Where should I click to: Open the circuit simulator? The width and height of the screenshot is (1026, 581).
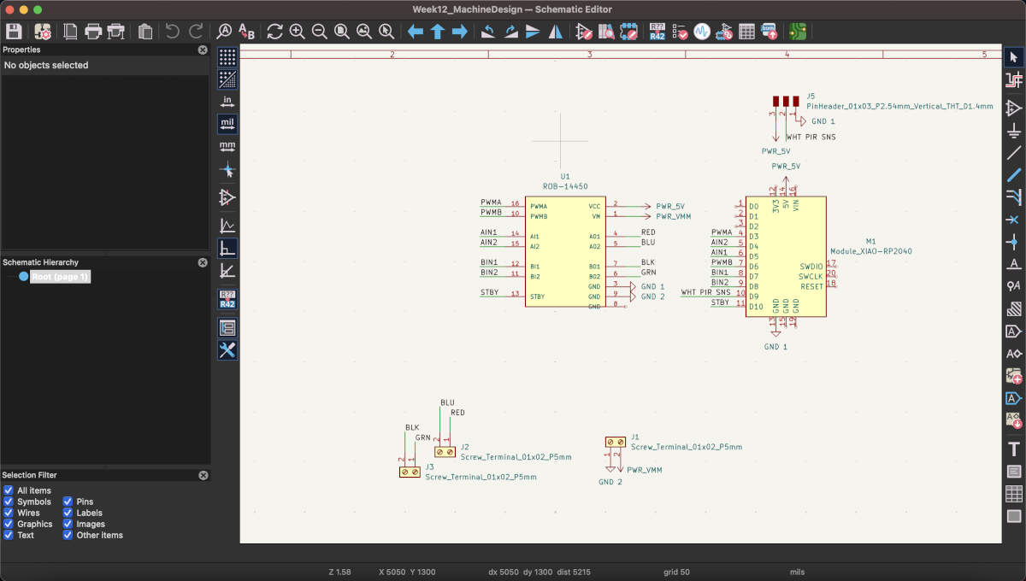[702, 32]
